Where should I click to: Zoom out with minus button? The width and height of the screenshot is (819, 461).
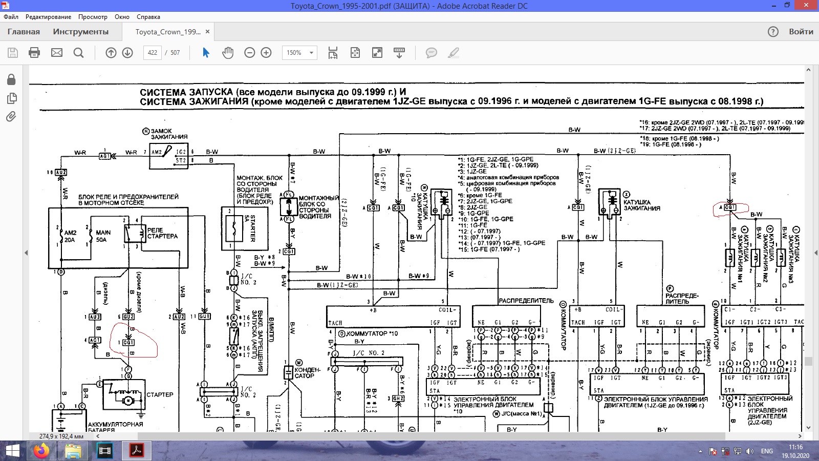tap(249, 52)
